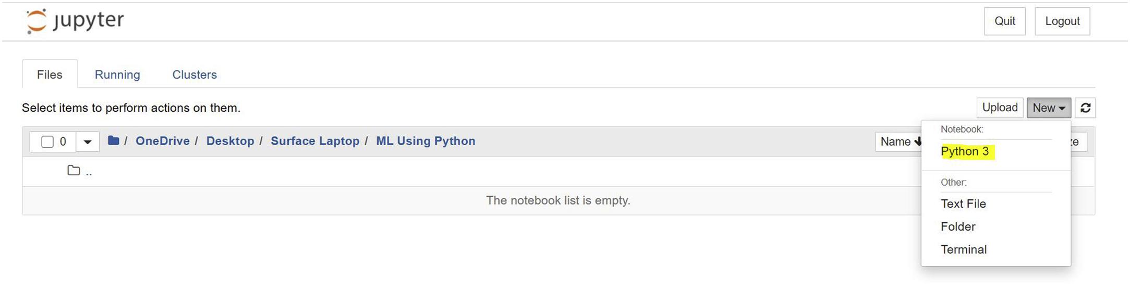
Task: Click the Jupyter logo
Action: coord(75,21)
